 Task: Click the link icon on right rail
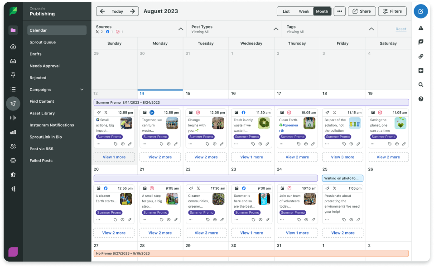421,57
